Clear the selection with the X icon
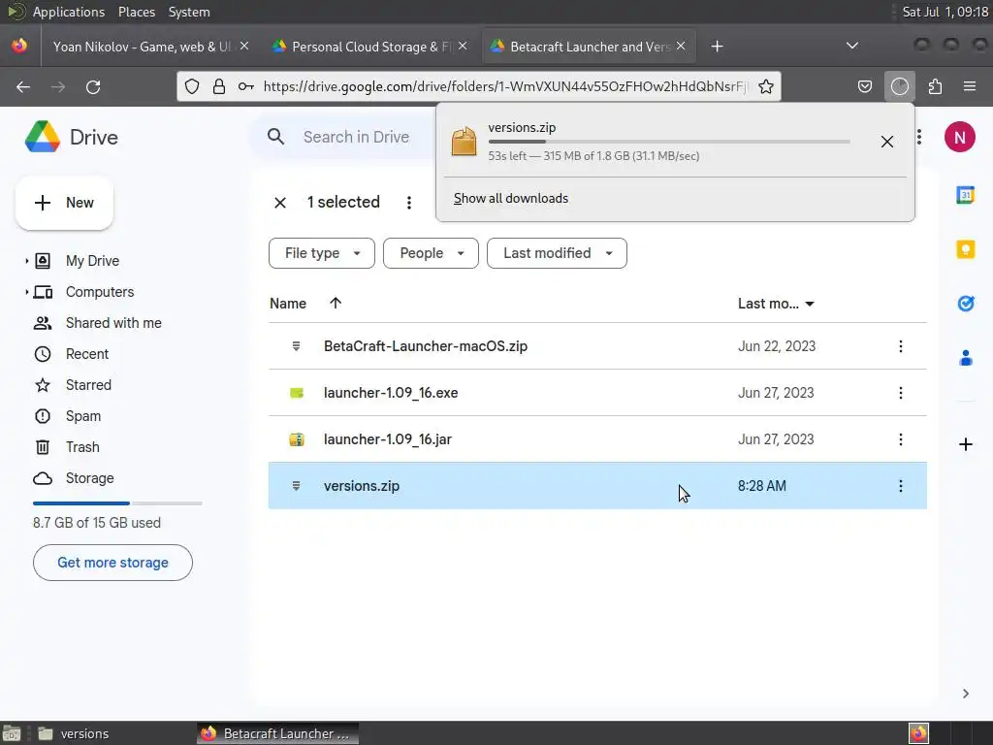Screen dimensions: 993x745 280,203
